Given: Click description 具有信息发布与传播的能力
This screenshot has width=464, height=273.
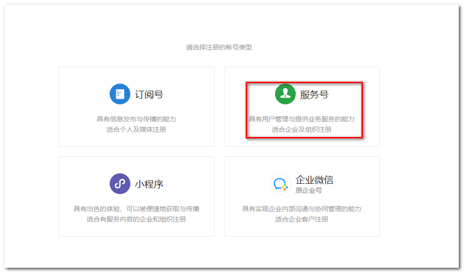Looking at the screenshot, I should pos(136,119).
